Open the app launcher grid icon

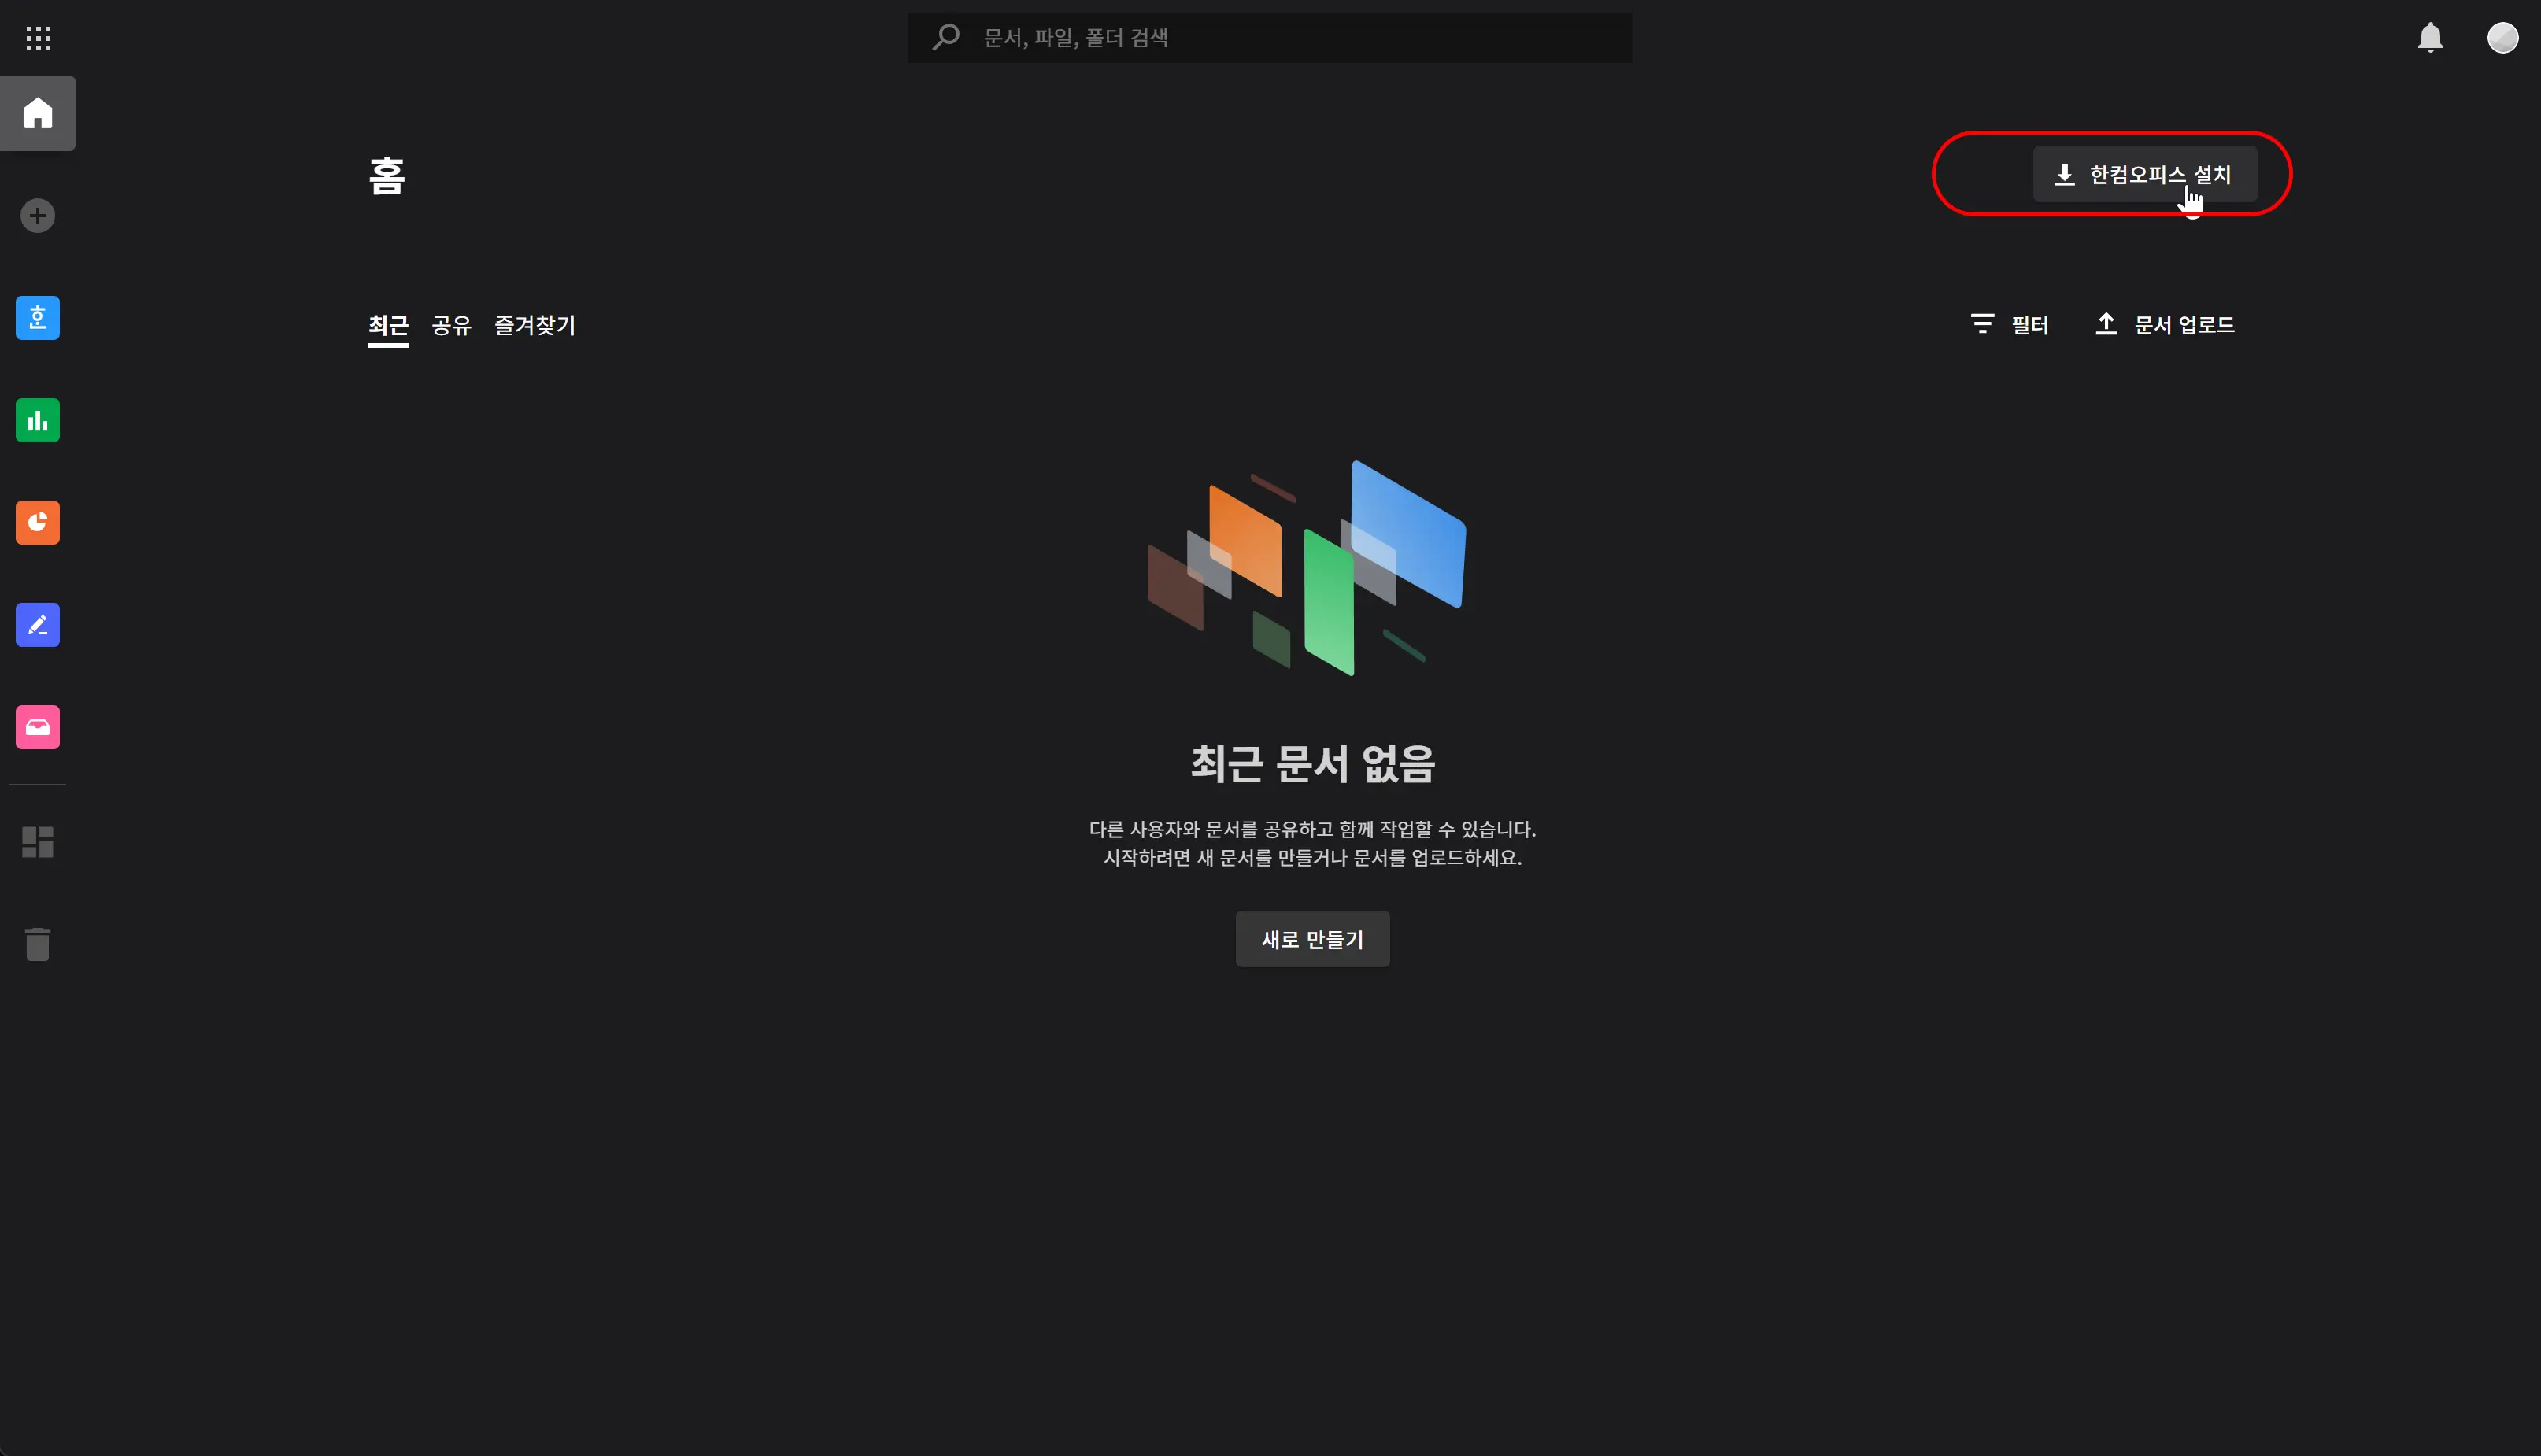click(38, 38)
